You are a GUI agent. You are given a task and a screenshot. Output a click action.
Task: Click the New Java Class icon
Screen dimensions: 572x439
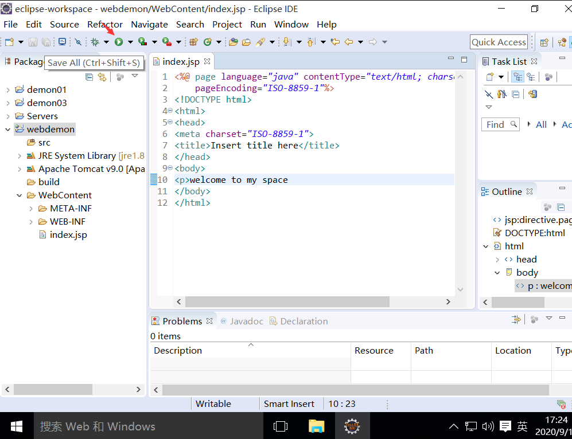tap(208, 42)
